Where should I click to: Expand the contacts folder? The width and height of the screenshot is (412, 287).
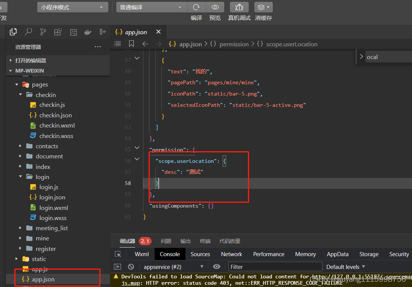[47, 146]
